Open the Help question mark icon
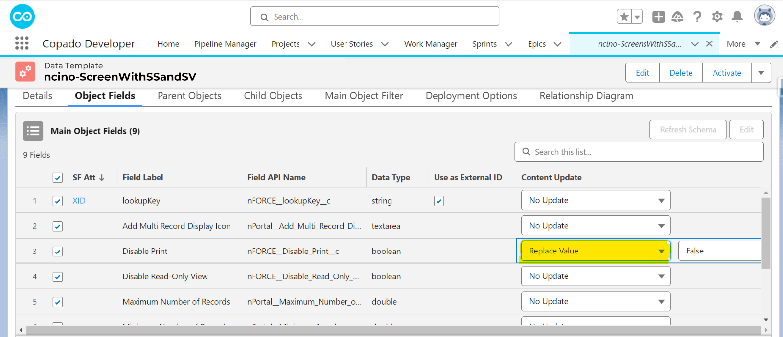 (697, 17)
